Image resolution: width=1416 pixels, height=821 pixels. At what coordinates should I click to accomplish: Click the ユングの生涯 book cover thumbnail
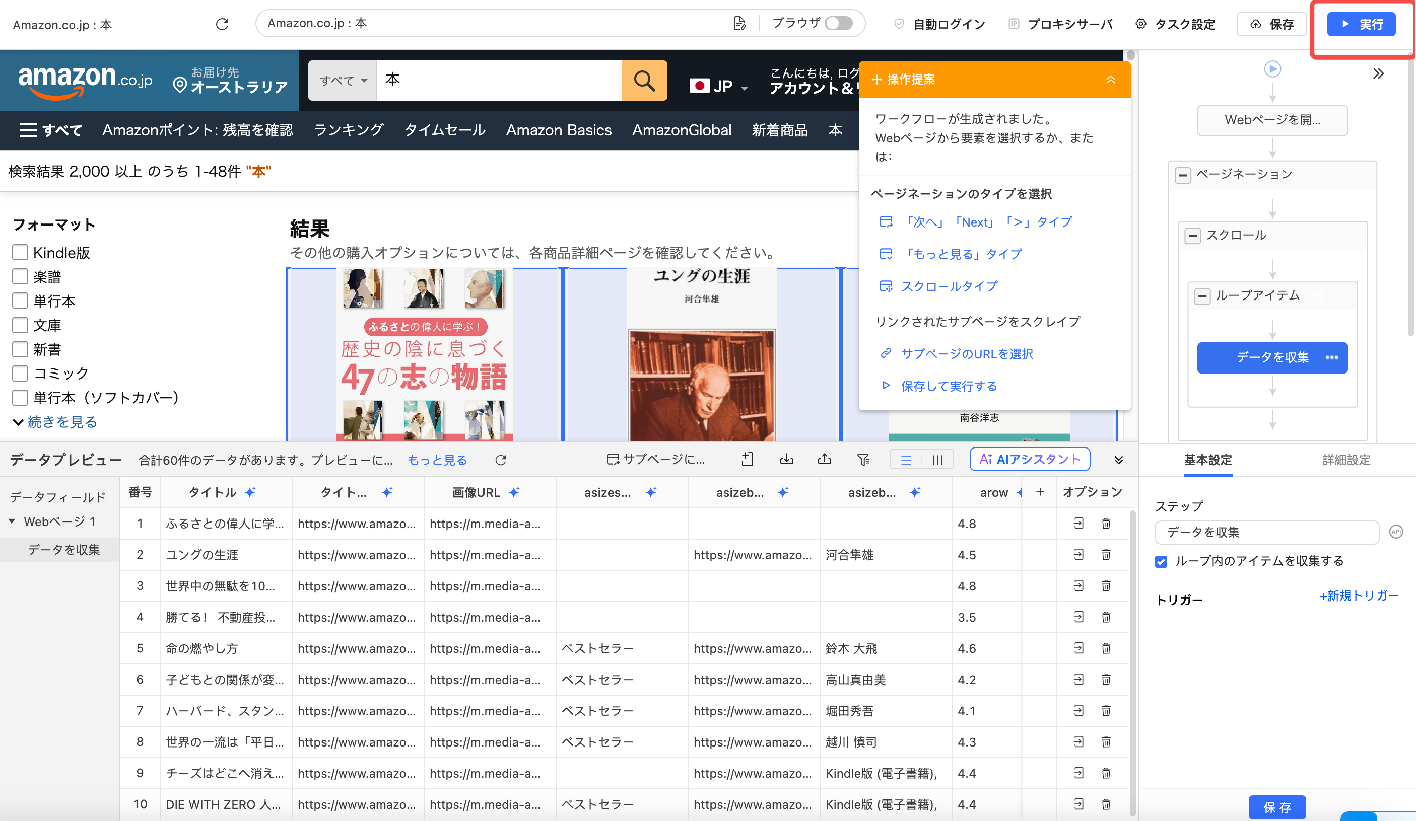pos(701,354)
